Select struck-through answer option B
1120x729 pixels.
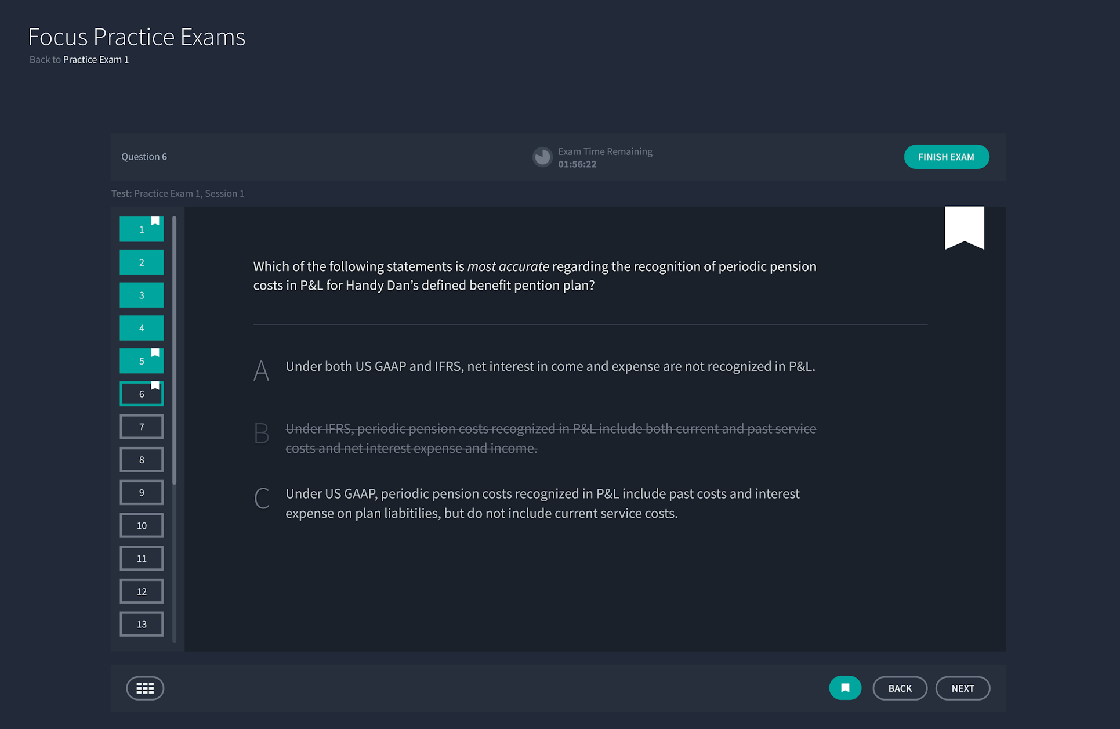(x=550, y=438)
